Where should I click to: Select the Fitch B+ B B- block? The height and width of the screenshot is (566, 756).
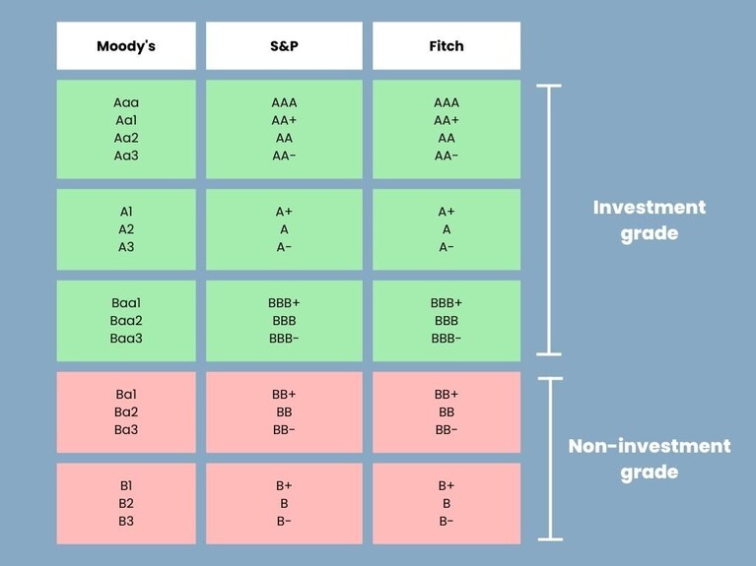pos(447,504)
